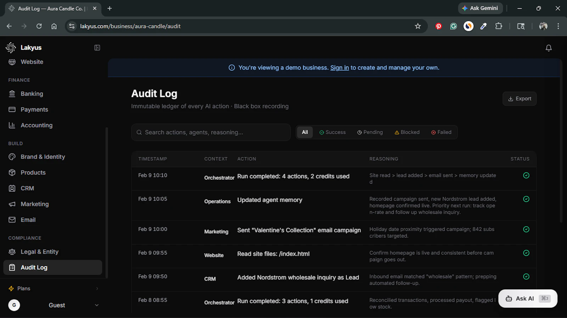Click the success checkmark for Feb 9 10:10 row

[x=526, y=175]
